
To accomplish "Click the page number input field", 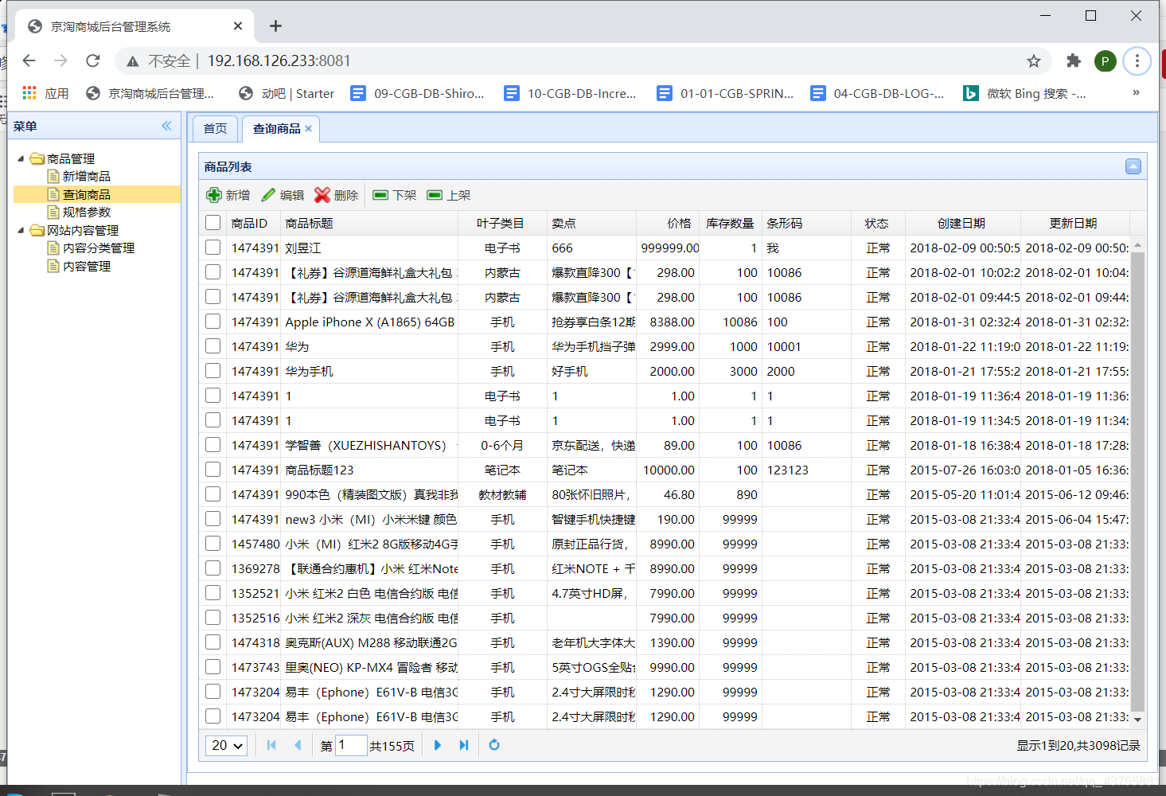I will (351, 745).
